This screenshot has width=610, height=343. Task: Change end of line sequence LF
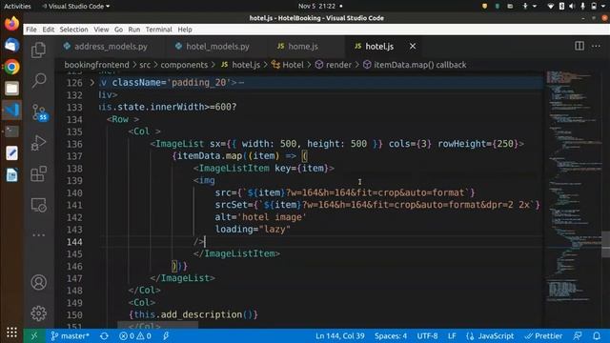pos(452,335)
